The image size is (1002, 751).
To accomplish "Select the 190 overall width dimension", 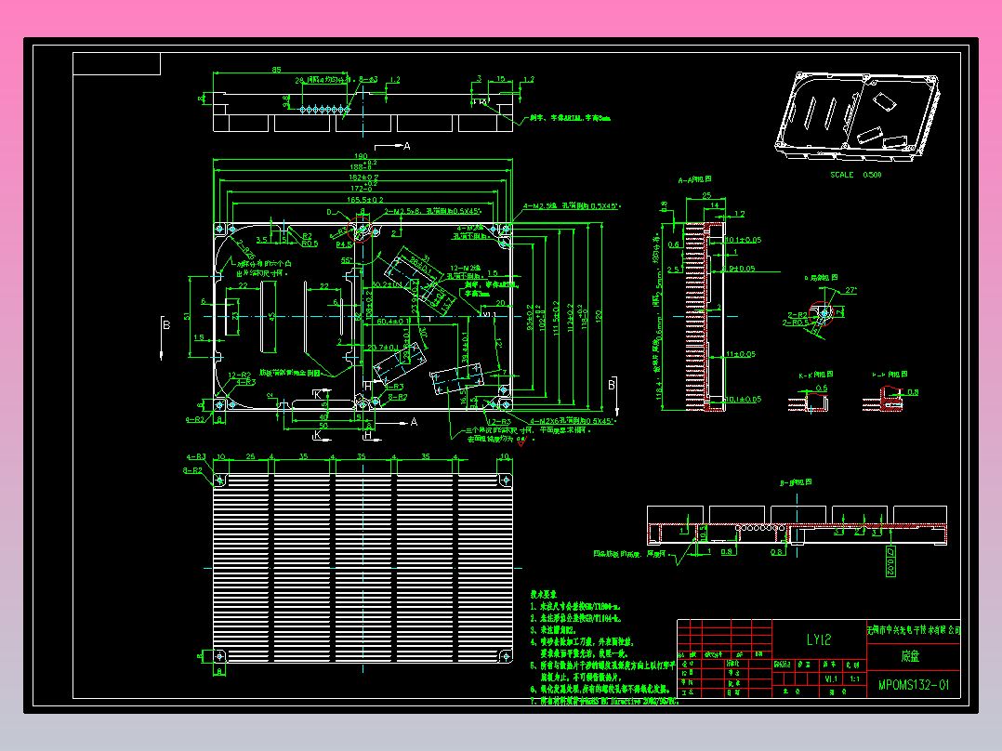I will point(361,156).
